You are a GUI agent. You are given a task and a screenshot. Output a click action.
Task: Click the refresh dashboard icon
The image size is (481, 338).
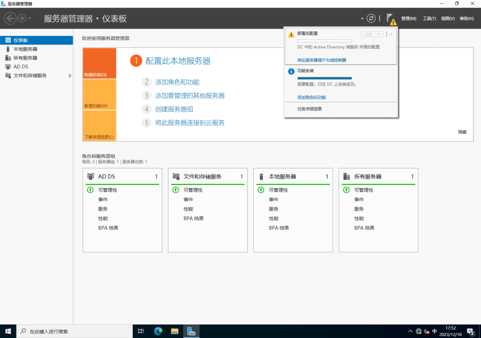pos(371,18)
